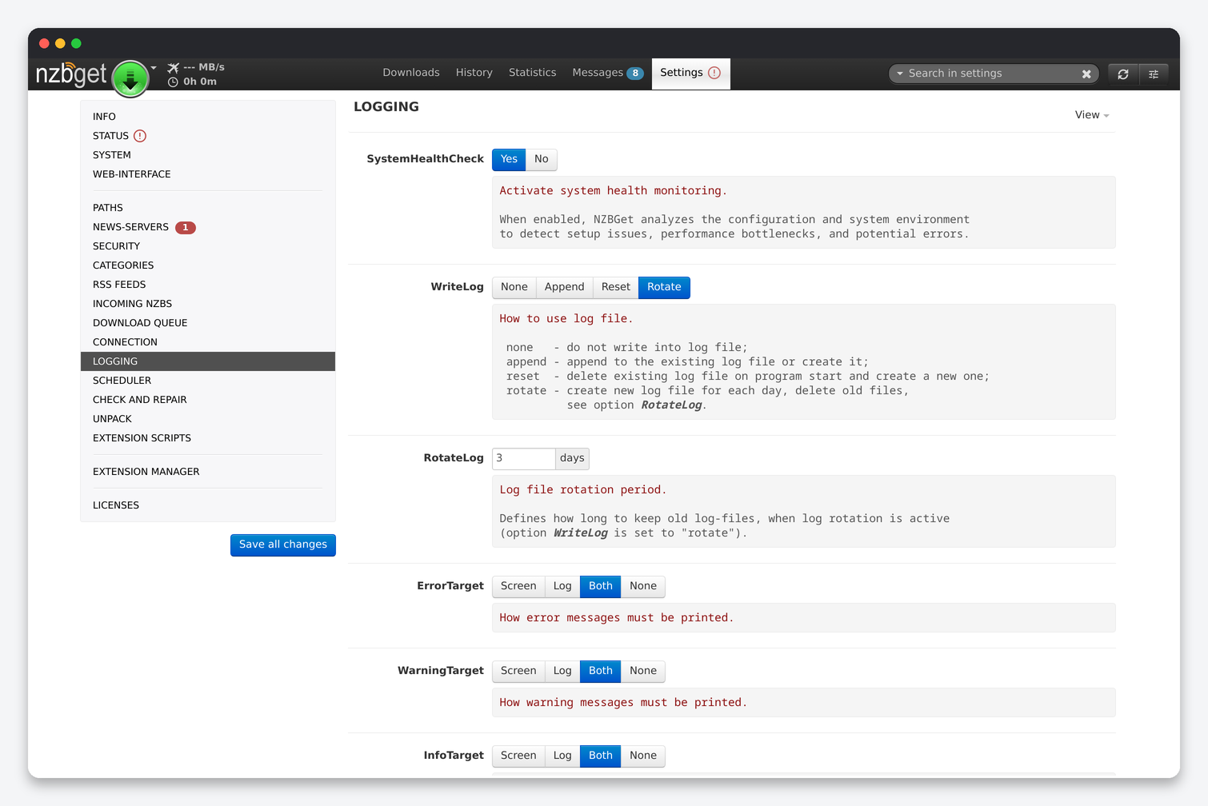1208x806 pixels.
Task: Switch to the History tab
Action: (x=474, y=73)
